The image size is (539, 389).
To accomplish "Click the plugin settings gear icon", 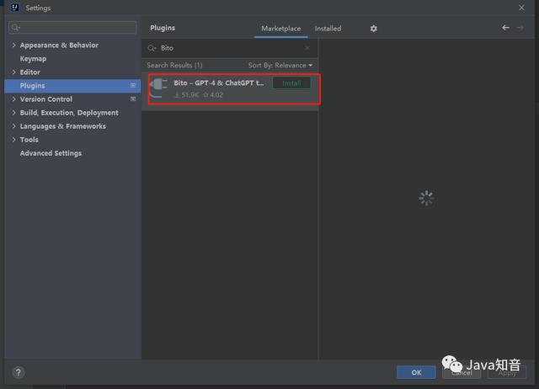I will coord(374,29).
